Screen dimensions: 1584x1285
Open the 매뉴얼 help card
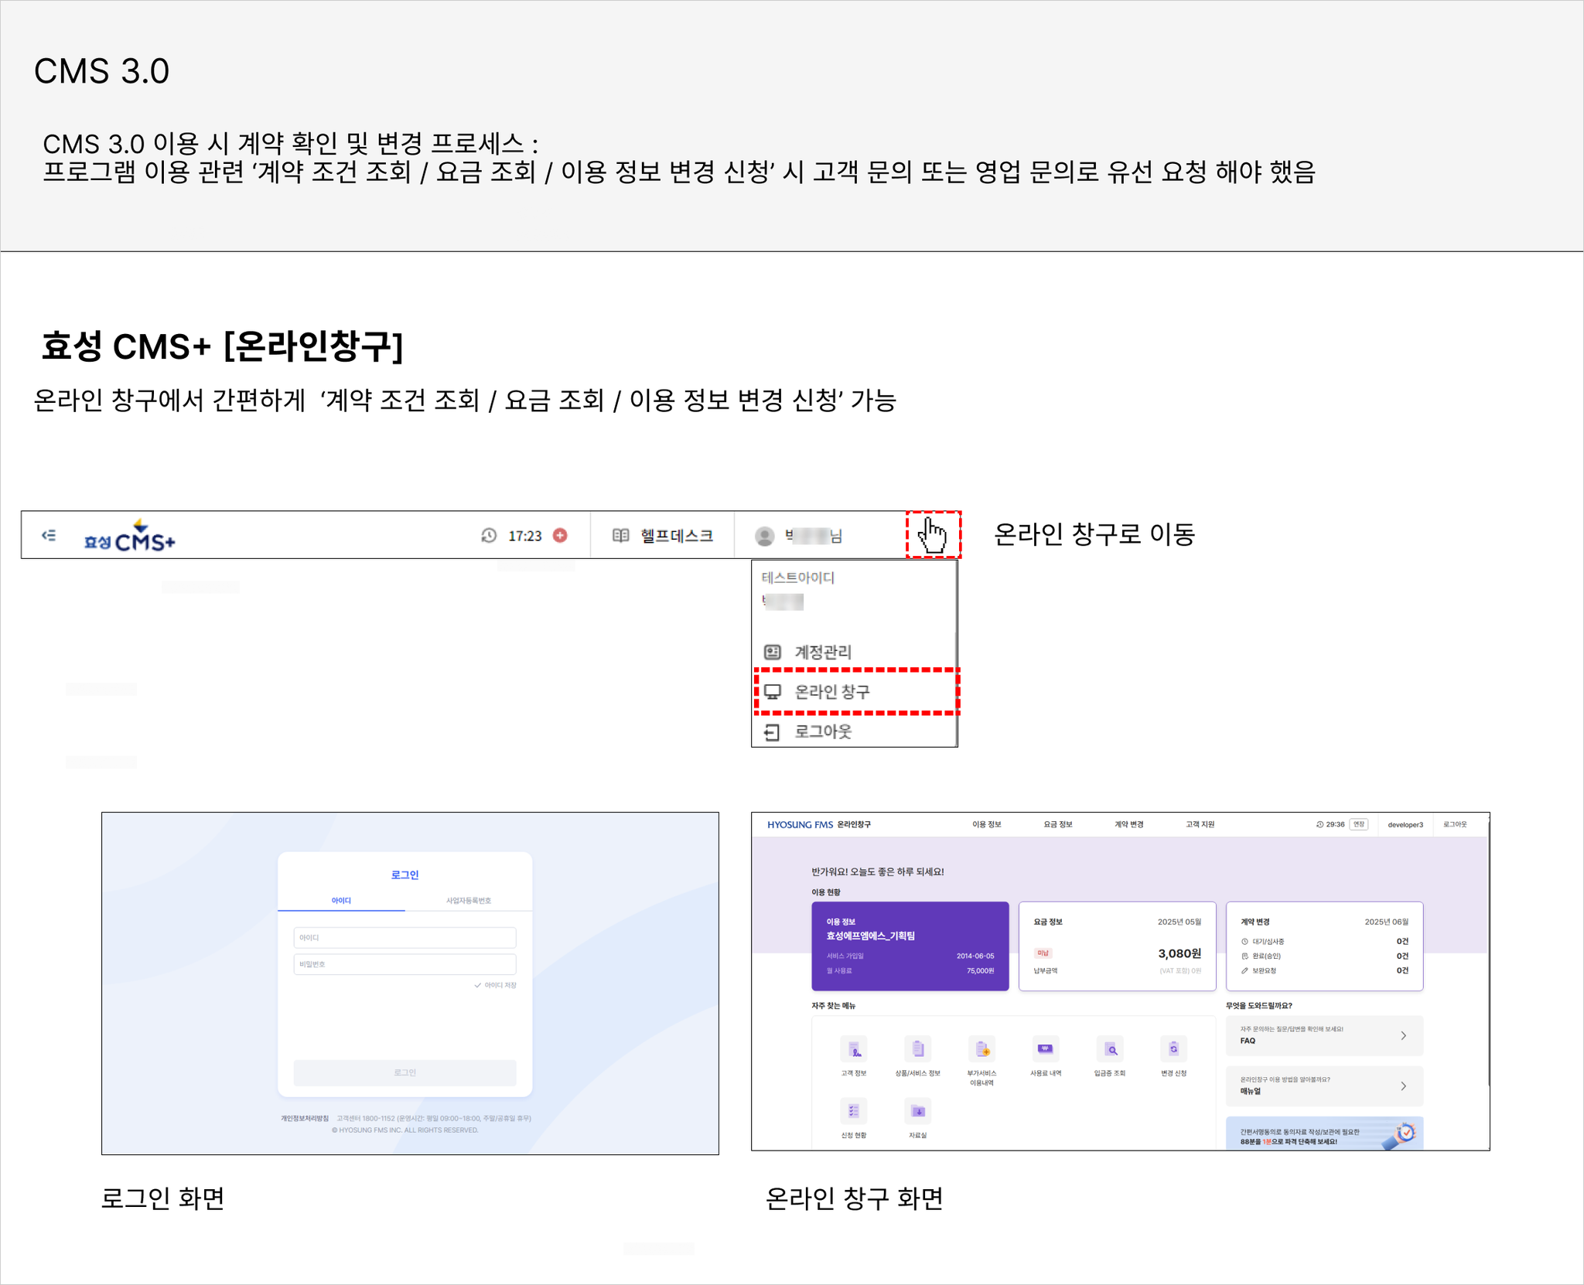pyautogui.click(x=1324, y=1086)
